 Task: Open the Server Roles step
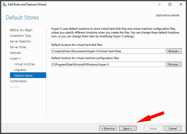pos(18,47)
